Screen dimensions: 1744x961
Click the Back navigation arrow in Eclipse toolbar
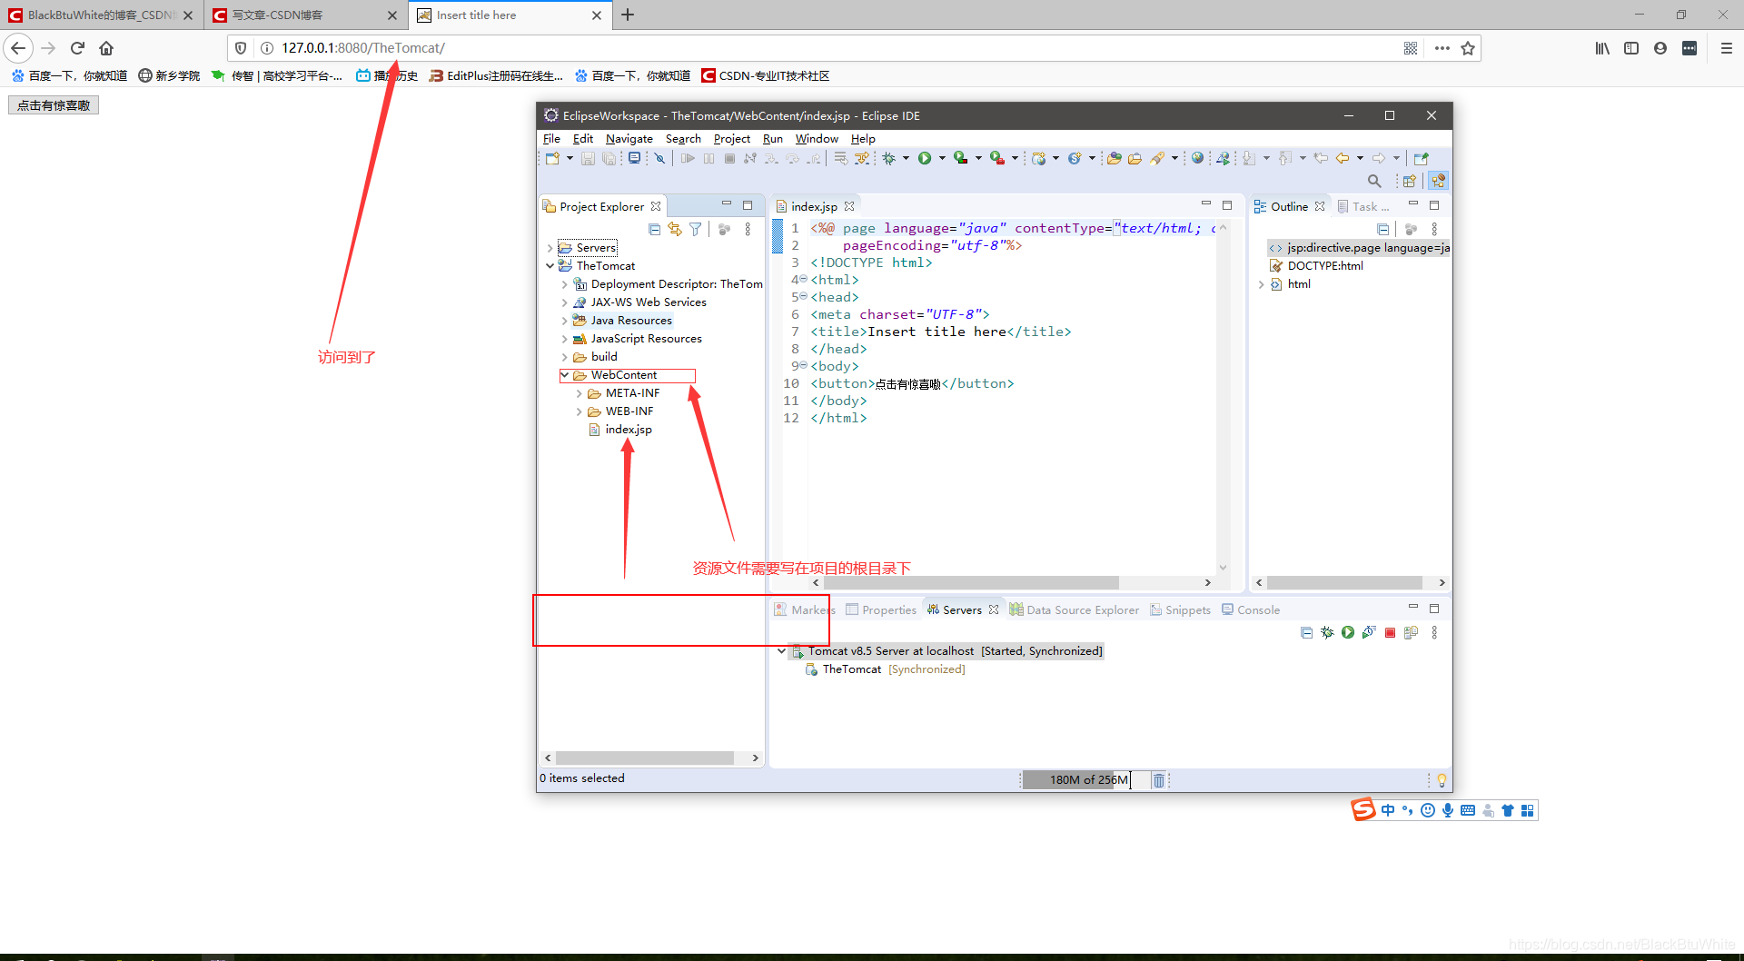tap(1343, 158)
